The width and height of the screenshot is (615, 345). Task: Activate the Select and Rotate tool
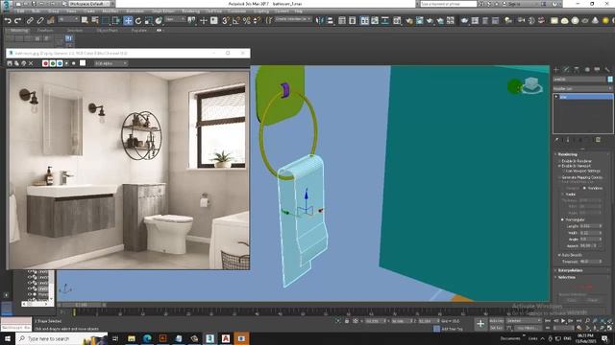(138, 20)
